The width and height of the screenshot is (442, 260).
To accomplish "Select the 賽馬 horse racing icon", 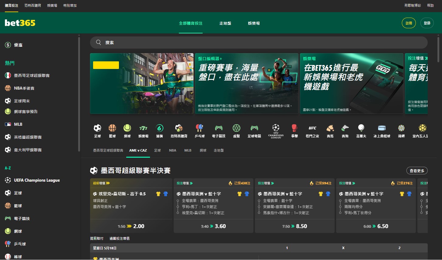I will pos(330,131).
